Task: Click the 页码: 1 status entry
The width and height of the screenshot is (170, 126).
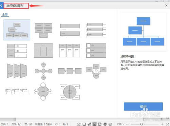Action: tap(4, 124)
